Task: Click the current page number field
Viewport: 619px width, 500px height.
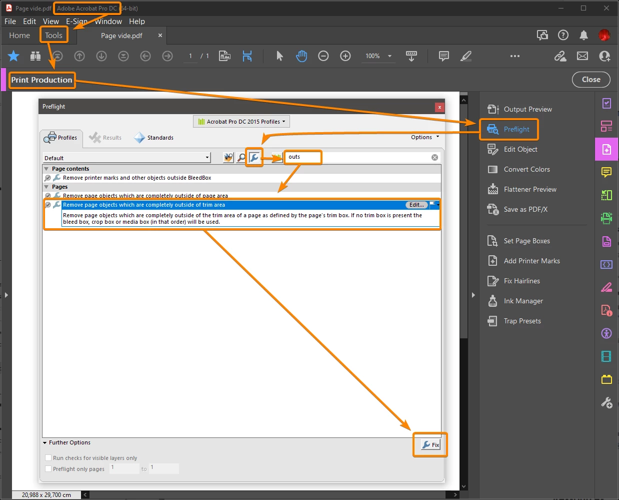Action: click(190, 56)
